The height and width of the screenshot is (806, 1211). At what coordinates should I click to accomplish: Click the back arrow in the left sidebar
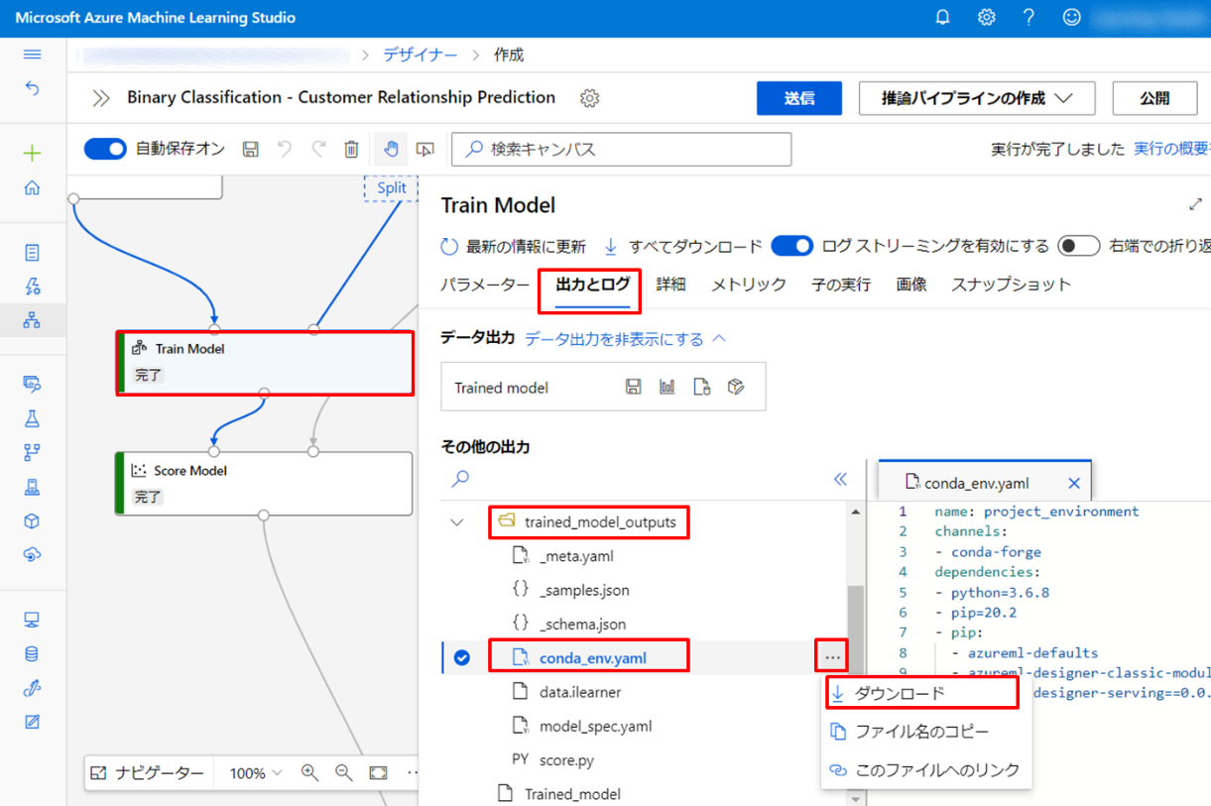click(32, 88)
